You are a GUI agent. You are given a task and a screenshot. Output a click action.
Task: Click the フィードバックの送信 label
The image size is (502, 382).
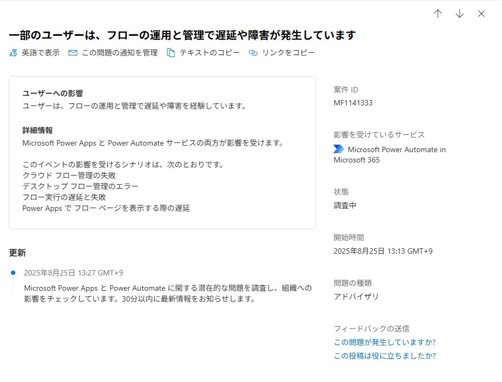(371, 329)
